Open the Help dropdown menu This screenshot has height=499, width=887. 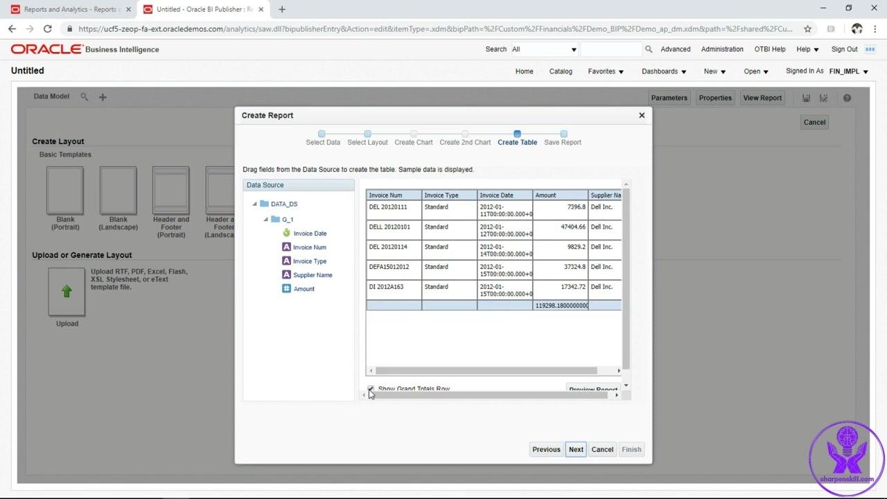[x=807, y=49]
